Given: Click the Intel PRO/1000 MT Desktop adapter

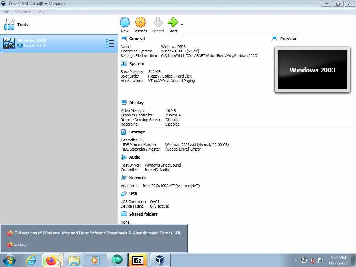Looking at the screenshot, I should pos(171,186).
